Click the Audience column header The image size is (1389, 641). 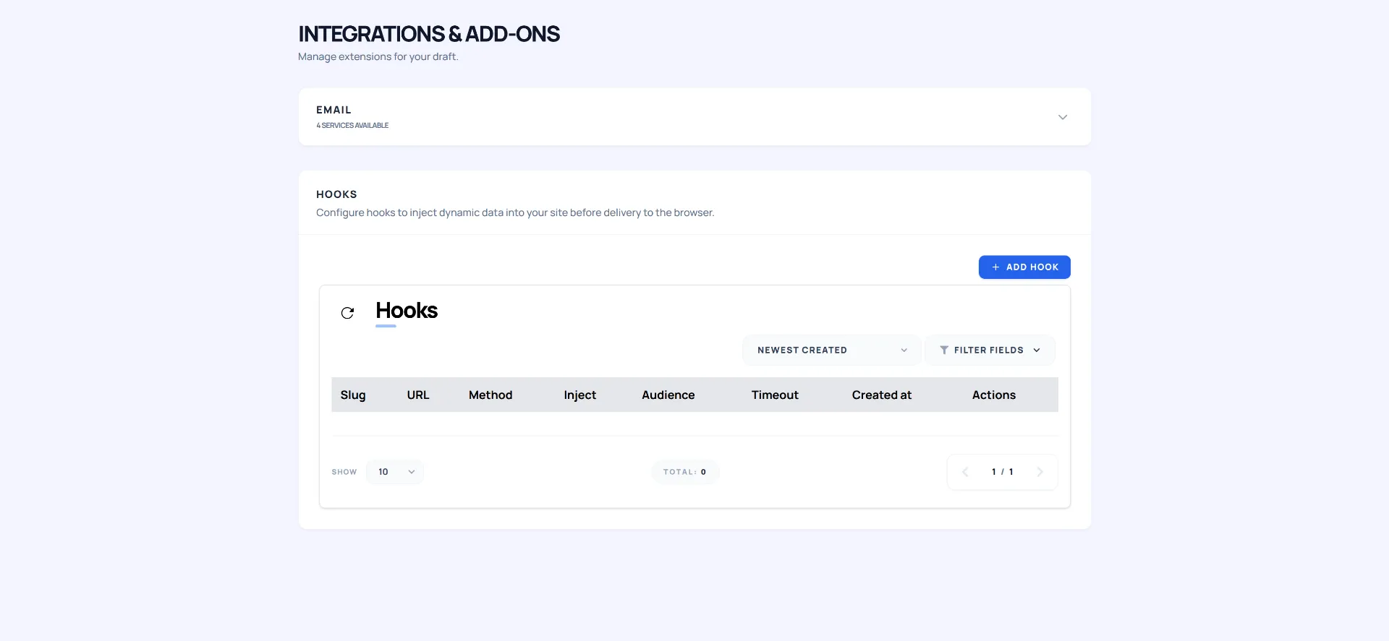[668, 395]
